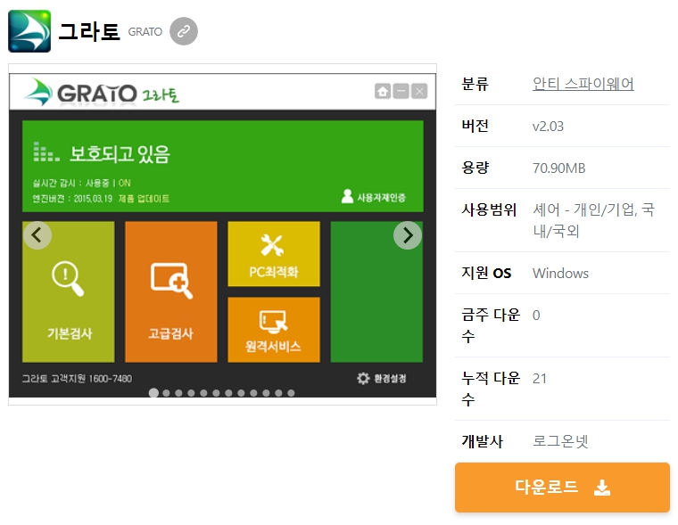Click the 실시간 감시 : 사용중 | ON text
Image resolution: width=678 pixels, height=525 pixels.
[x=82, y=184]
